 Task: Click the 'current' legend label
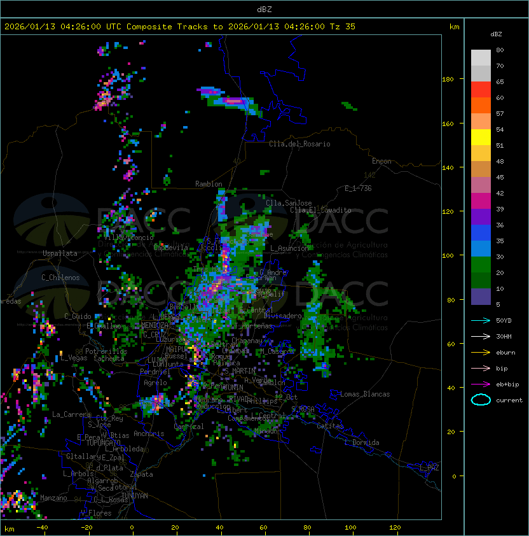[509, 400]
